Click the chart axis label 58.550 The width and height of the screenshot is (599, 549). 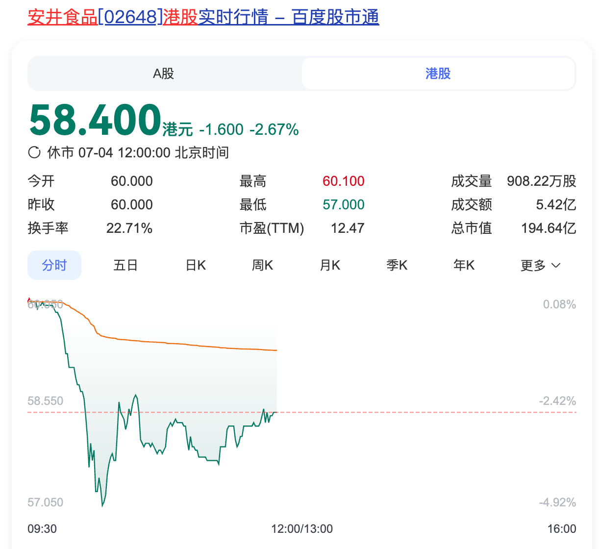coord(46,401)
